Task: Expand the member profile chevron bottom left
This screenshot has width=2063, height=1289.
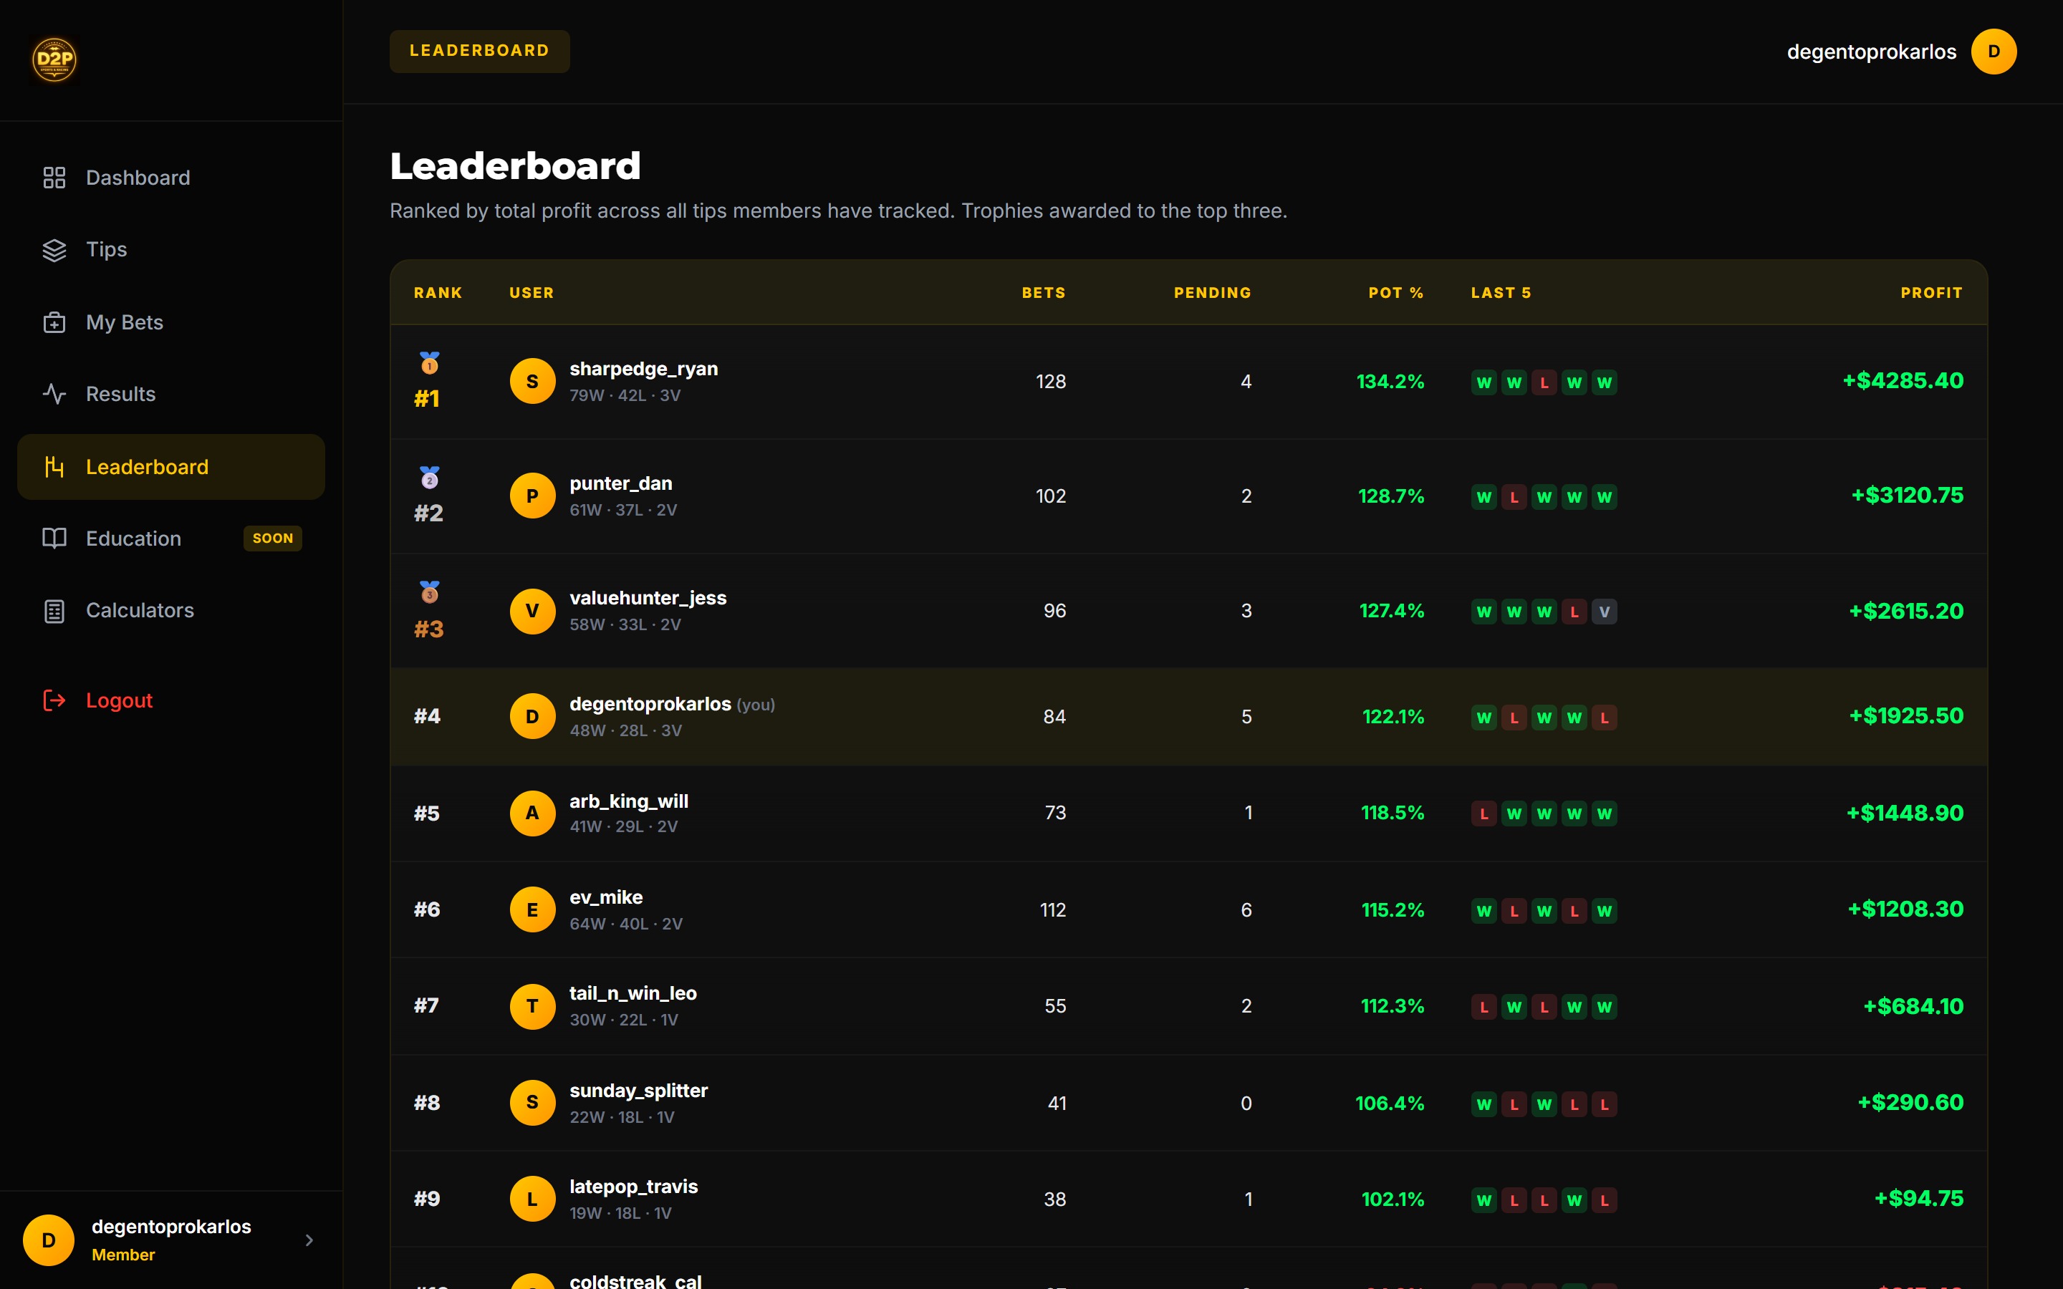Action: (x=309, y=1239)
